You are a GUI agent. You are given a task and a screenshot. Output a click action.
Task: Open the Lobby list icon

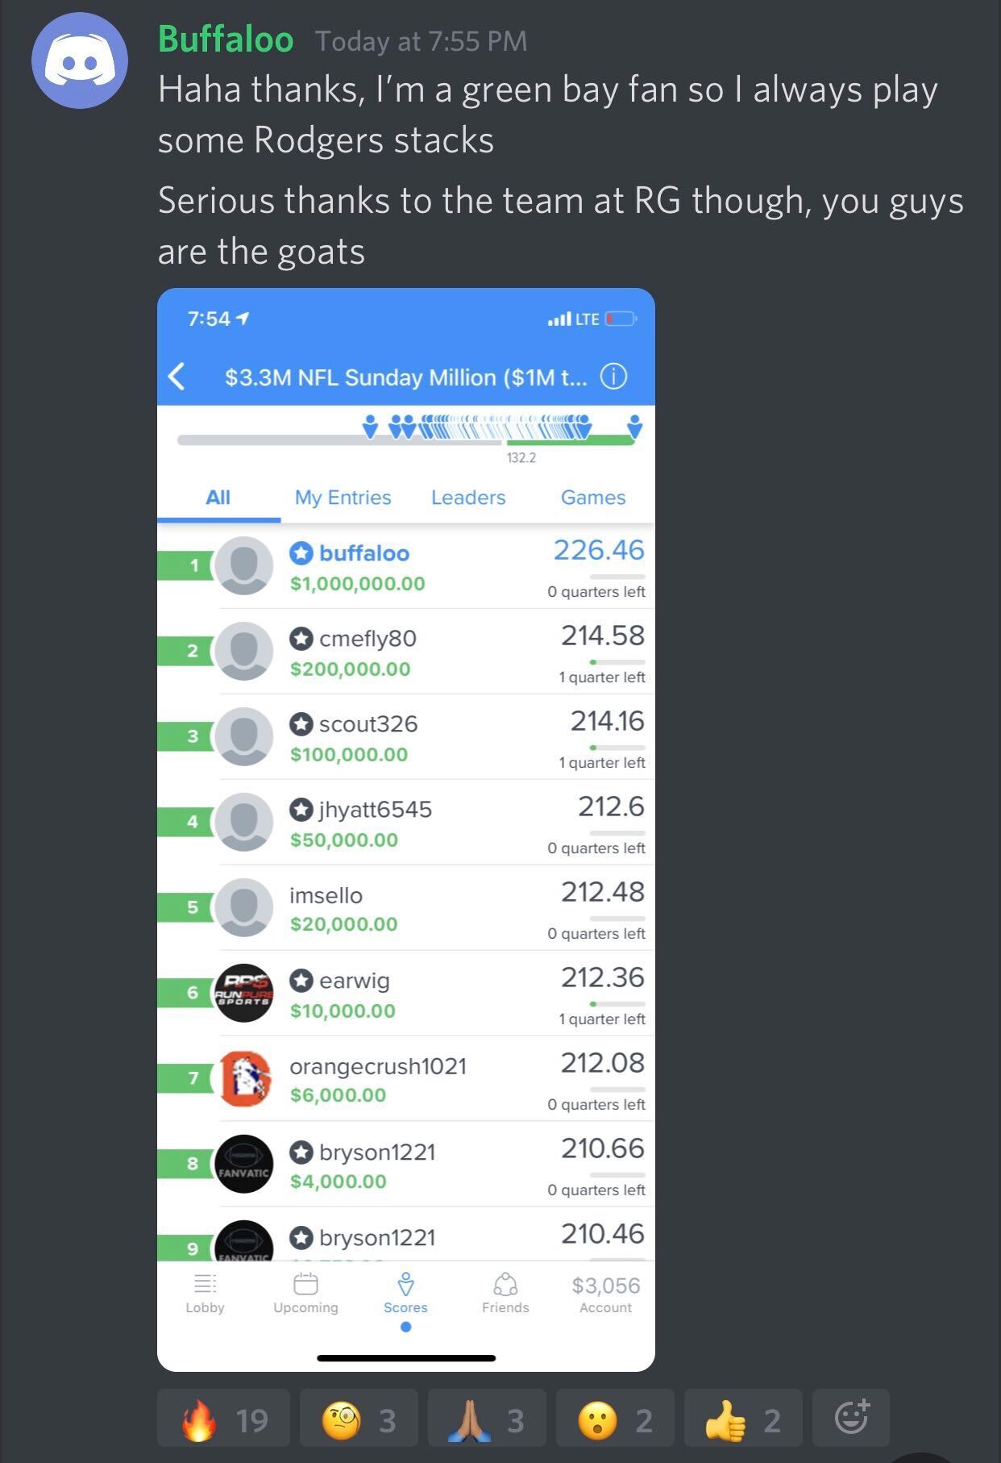click(205, 1283)
